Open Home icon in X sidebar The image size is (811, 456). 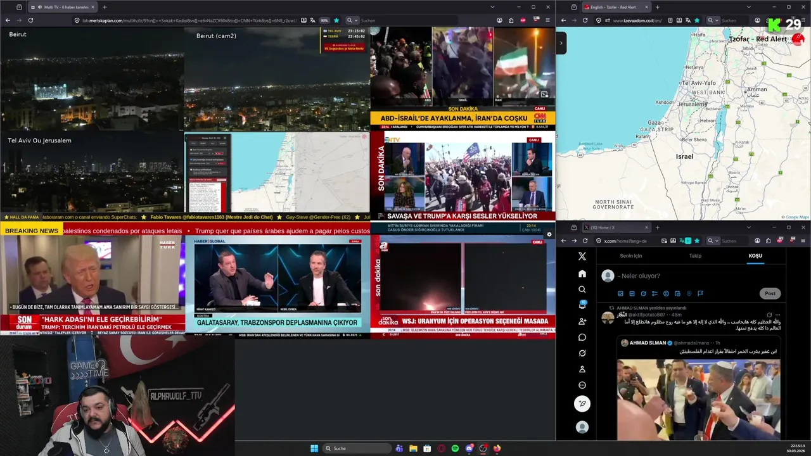click(582, 274)
